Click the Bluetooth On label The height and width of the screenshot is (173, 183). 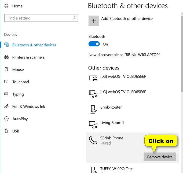coord(105,44)
